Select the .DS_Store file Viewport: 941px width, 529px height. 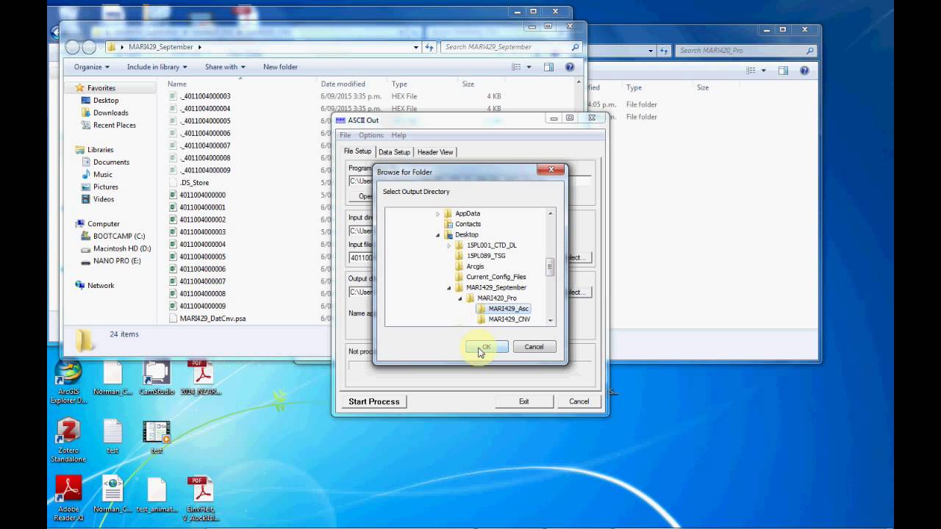click(x=194, y=182)
